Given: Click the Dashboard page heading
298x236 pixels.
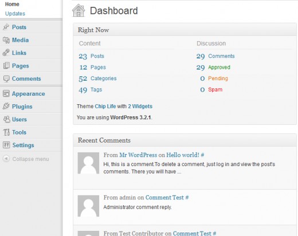Looking at the screenshot, I should coord(113,11).
